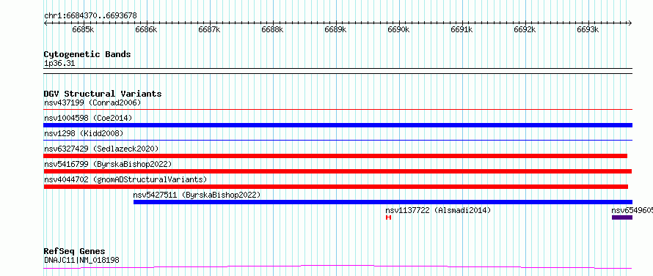Click the DGV Structural Variants track heading
The height and width of the screenshot is (276, 653).
pyautogui.click(x=103, y=94)
